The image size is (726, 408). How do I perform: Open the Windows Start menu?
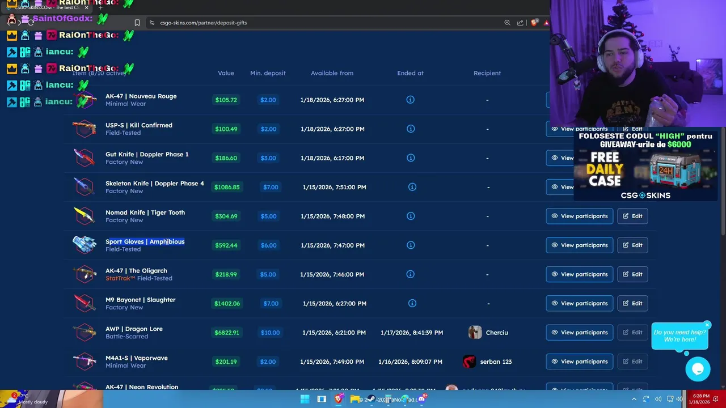pyautogui.click(x=305, y=399)
